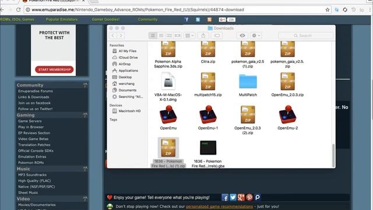
Task: Open Documents in Finder sidebar
Action: [128, 90]
